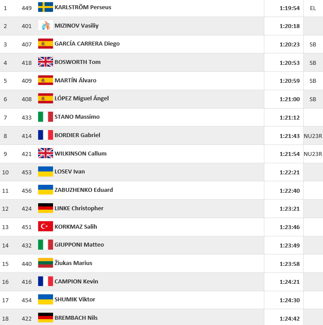Select athlete LÓPEZ Miguel Ángel
The height and width of the screenshot is (325, 323).
click(x=82, y=98)
